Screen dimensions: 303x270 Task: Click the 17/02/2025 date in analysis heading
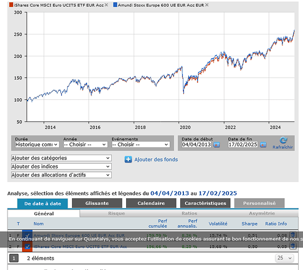click(x=218, y=193)
